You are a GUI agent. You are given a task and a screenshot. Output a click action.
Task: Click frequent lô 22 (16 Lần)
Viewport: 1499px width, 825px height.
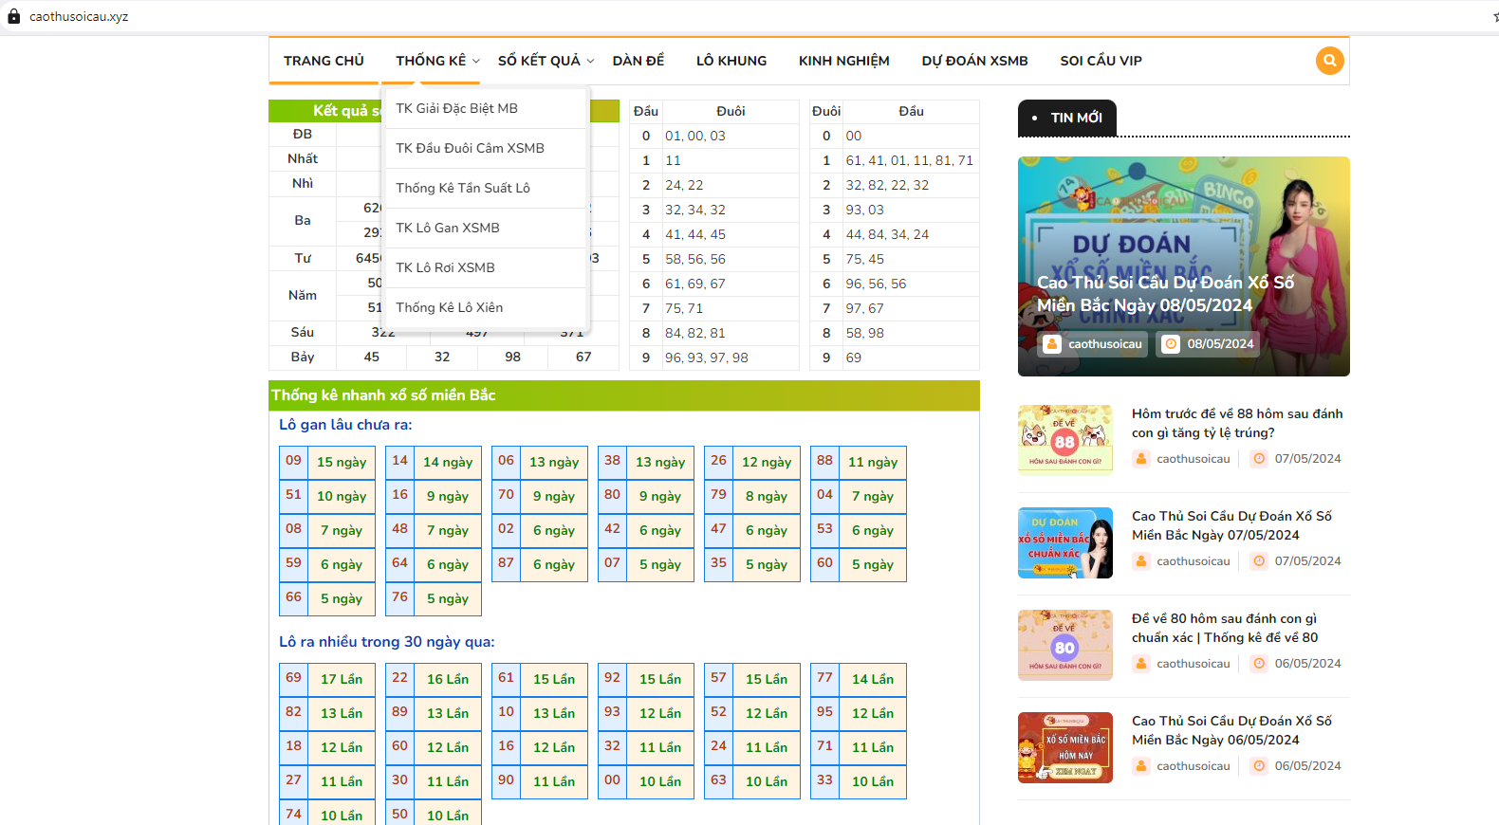(400, 678)
